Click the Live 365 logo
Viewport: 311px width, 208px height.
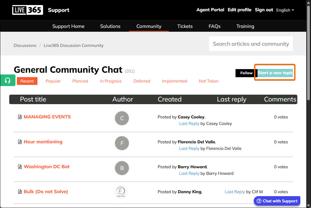(28, 10)
